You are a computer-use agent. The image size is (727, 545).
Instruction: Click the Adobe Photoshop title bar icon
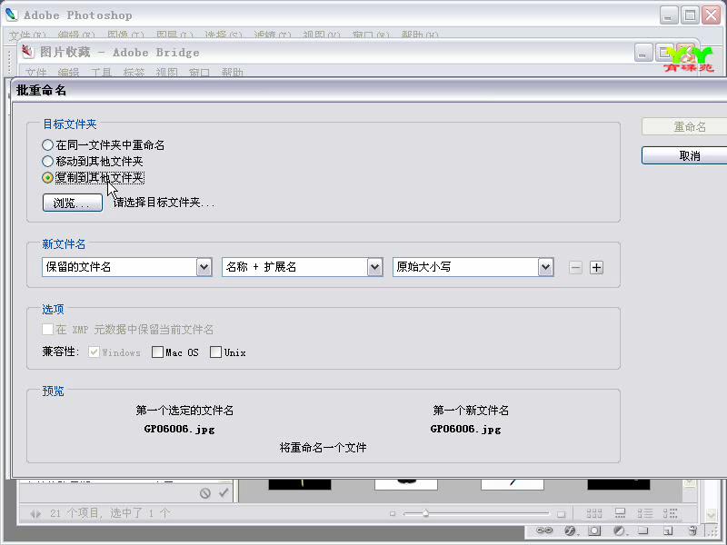[x=11, y=15]
